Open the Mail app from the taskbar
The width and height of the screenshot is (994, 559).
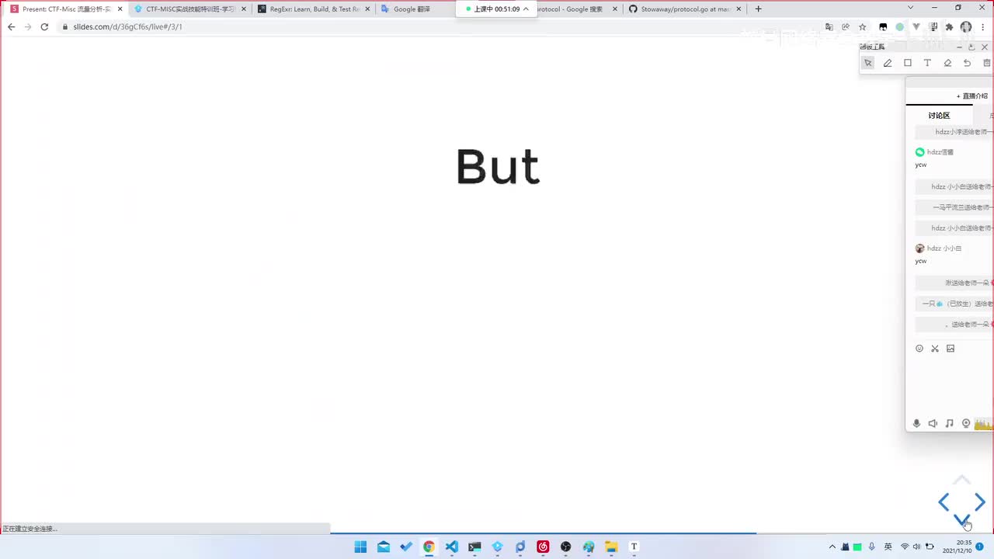(x=384, y=547)
